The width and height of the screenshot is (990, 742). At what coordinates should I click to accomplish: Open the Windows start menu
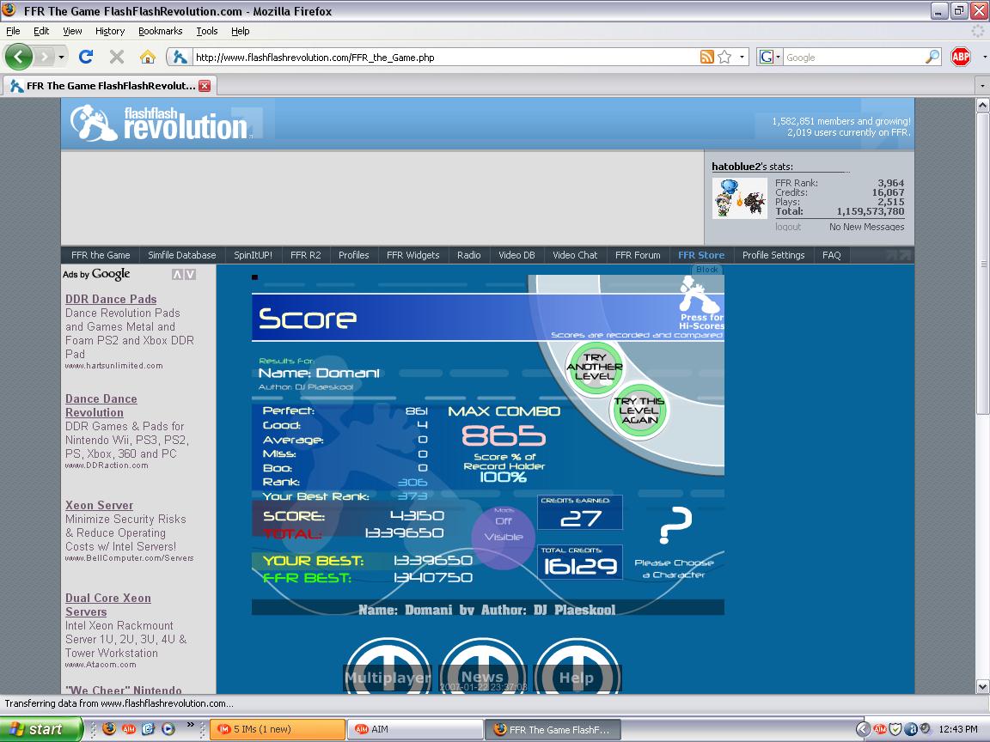pyautogui.click(x=41, y=729)
